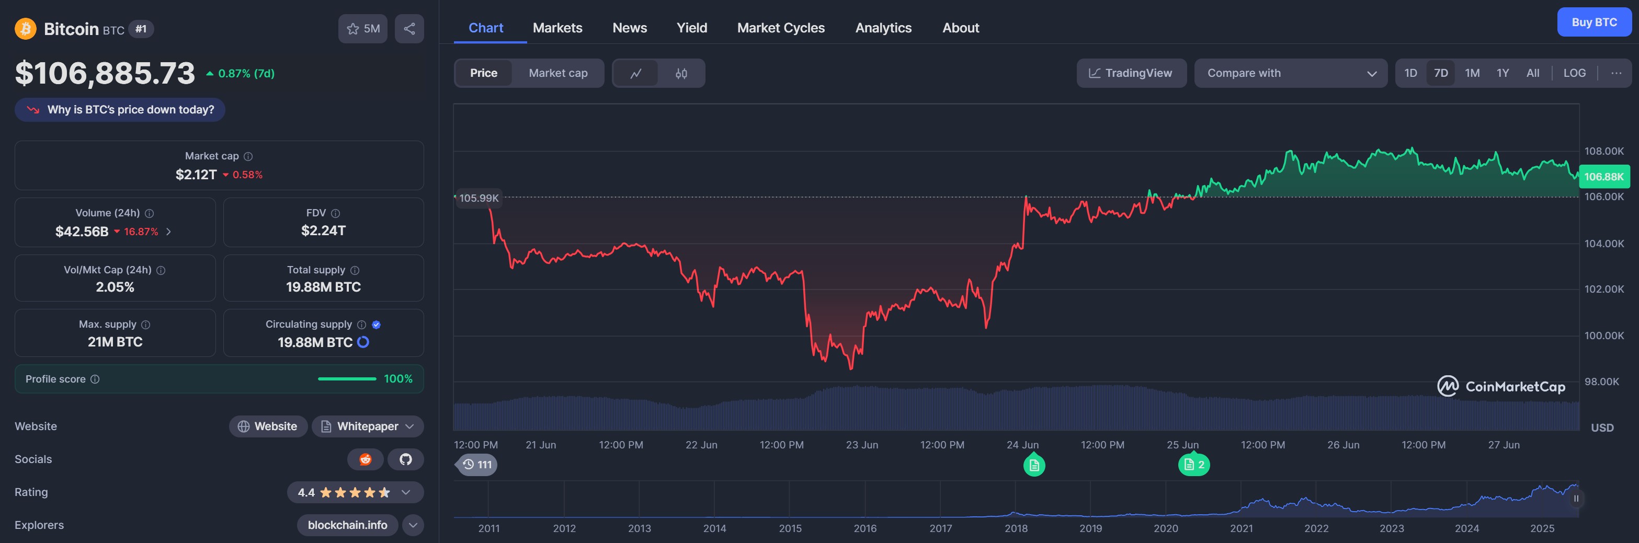The image size is (1639, 543).
Task: Expand Rating 4.4 details
Action: coord(355,492)
